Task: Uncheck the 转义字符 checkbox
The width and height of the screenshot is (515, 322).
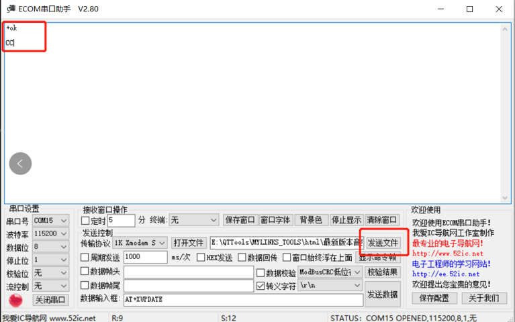Action: 261,286
